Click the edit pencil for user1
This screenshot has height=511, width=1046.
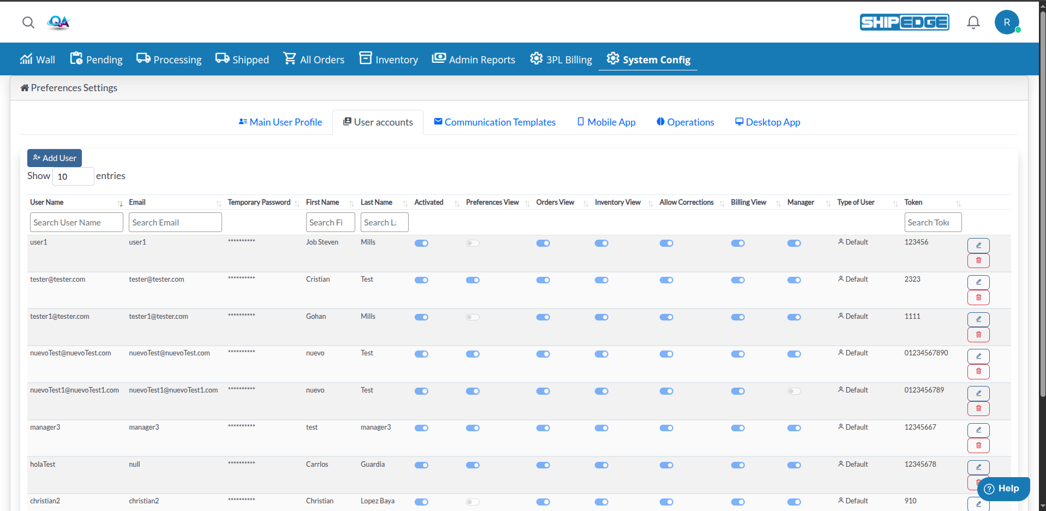(x=978, y=245)
